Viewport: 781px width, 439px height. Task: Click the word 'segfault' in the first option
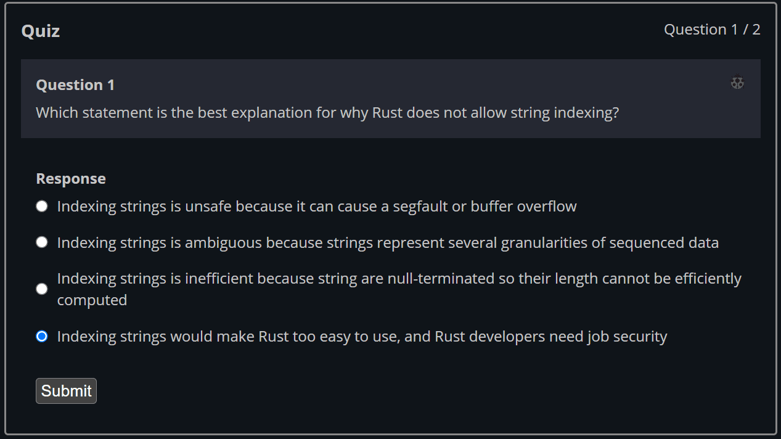tap(418, 206)
